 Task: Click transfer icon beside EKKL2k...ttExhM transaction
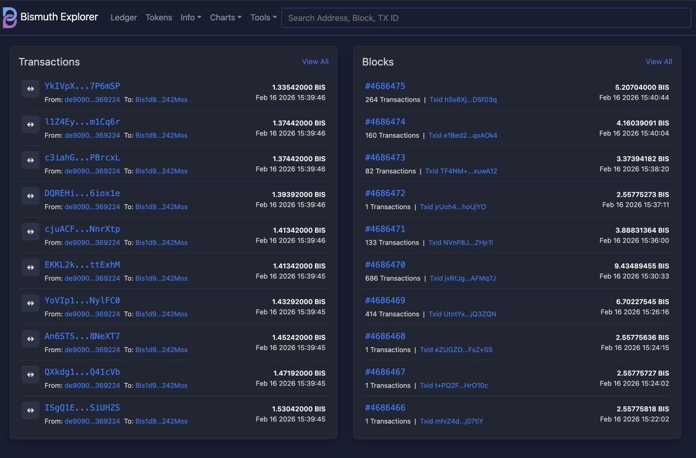[30, 268]
